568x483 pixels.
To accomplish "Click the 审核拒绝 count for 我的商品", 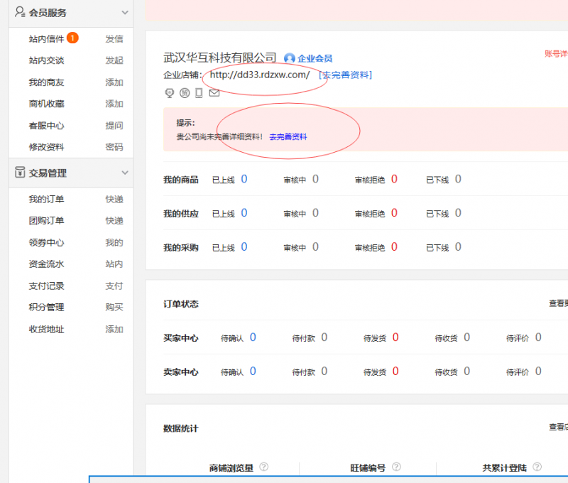I will (394, 179).
